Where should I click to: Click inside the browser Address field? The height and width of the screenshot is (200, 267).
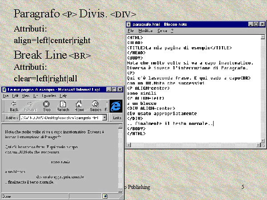(x=61, y=117)
